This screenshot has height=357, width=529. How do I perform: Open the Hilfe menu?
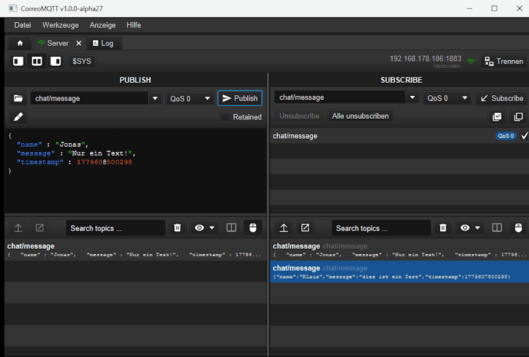pyautogui.click(x=134, y=25)
